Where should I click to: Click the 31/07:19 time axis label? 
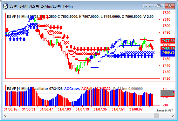click(82, 110)
